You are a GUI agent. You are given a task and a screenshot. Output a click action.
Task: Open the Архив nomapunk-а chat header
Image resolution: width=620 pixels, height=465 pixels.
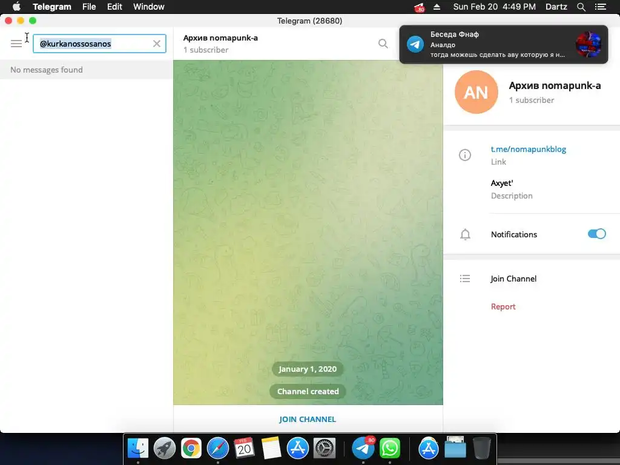(x=220, y=44)
